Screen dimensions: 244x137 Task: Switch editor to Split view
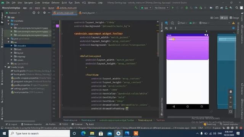tap(224, 18)
